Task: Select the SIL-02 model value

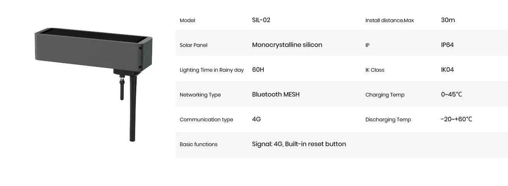Action: click(261, 20)
